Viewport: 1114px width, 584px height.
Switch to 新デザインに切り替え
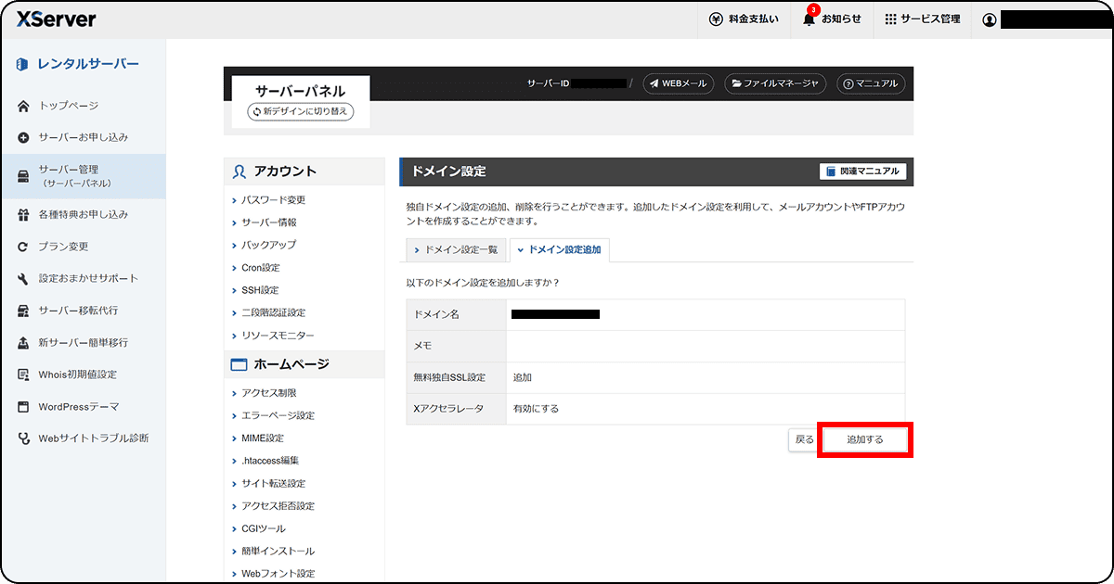[x=301, y=111]
